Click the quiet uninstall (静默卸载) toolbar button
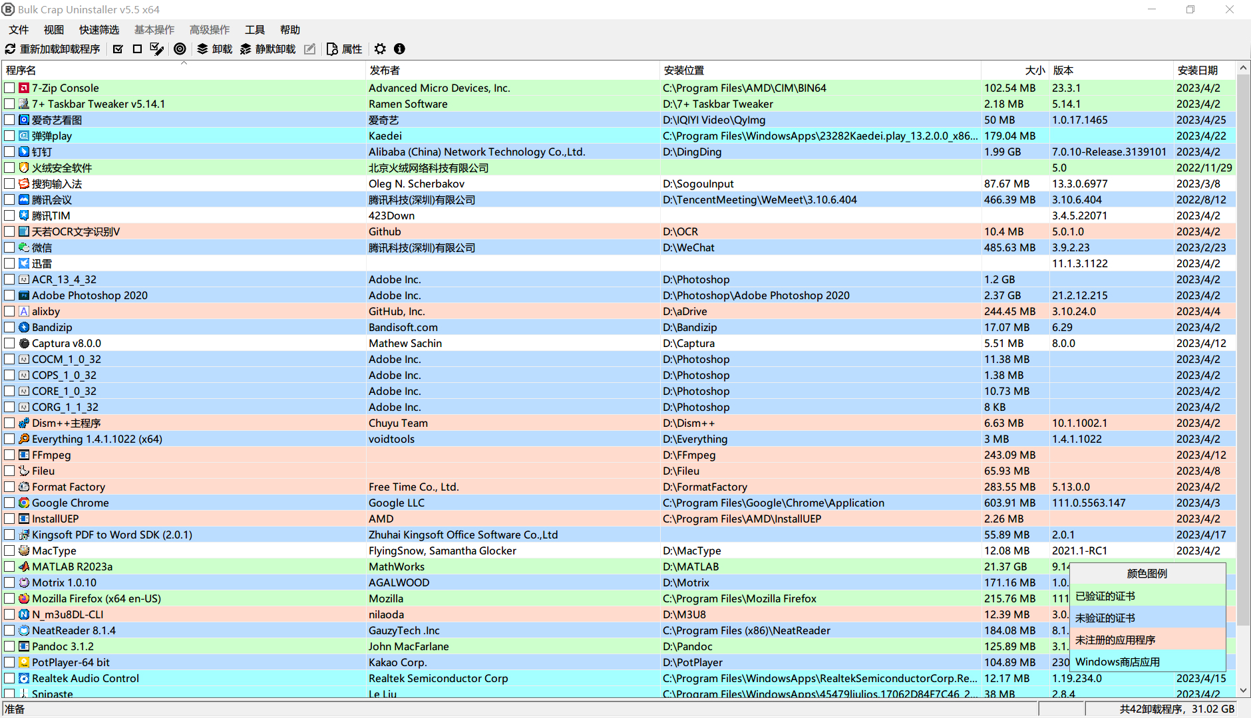Image resolution: width=1251 pixels, height=718 pixels. tap(268, 49)
